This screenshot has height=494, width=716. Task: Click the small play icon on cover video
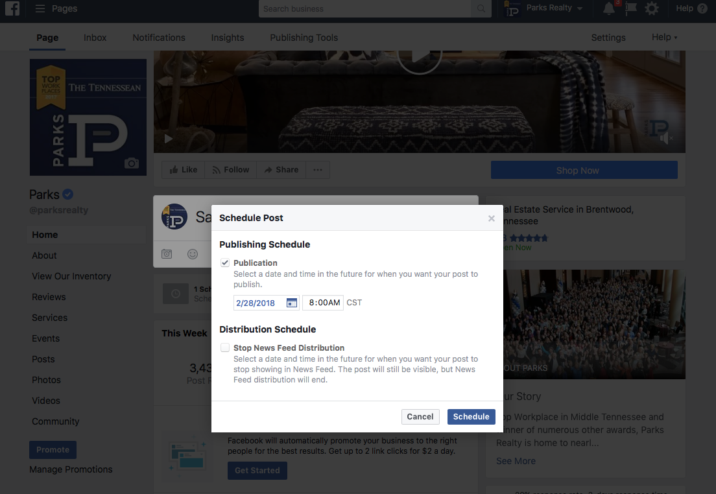(169, 139)
